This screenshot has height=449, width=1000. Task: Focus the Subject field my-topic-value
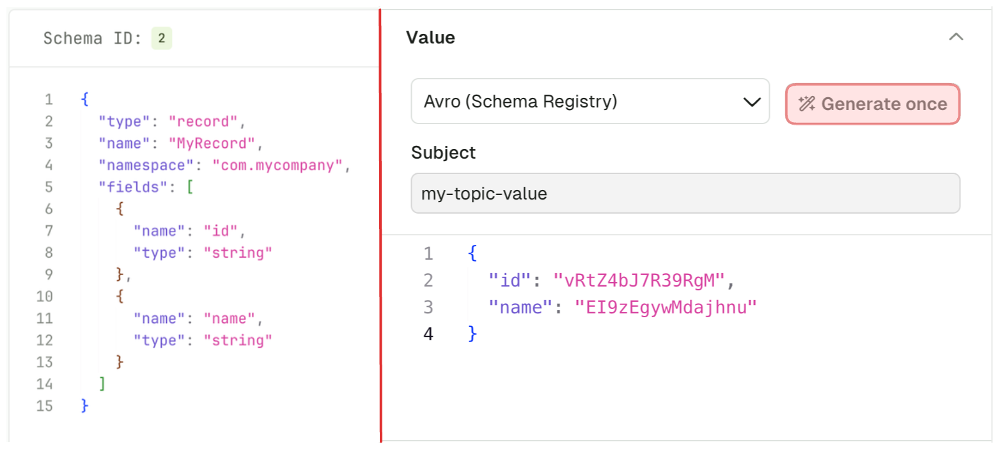(x=685, y=193)
